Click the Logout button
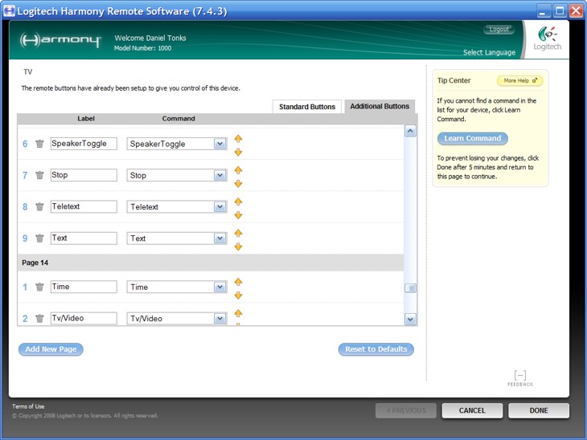 coord(499,29)
